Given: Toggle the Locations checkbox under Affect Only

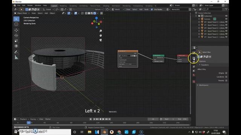Looking at the screenshot, I should click(226, 77).
